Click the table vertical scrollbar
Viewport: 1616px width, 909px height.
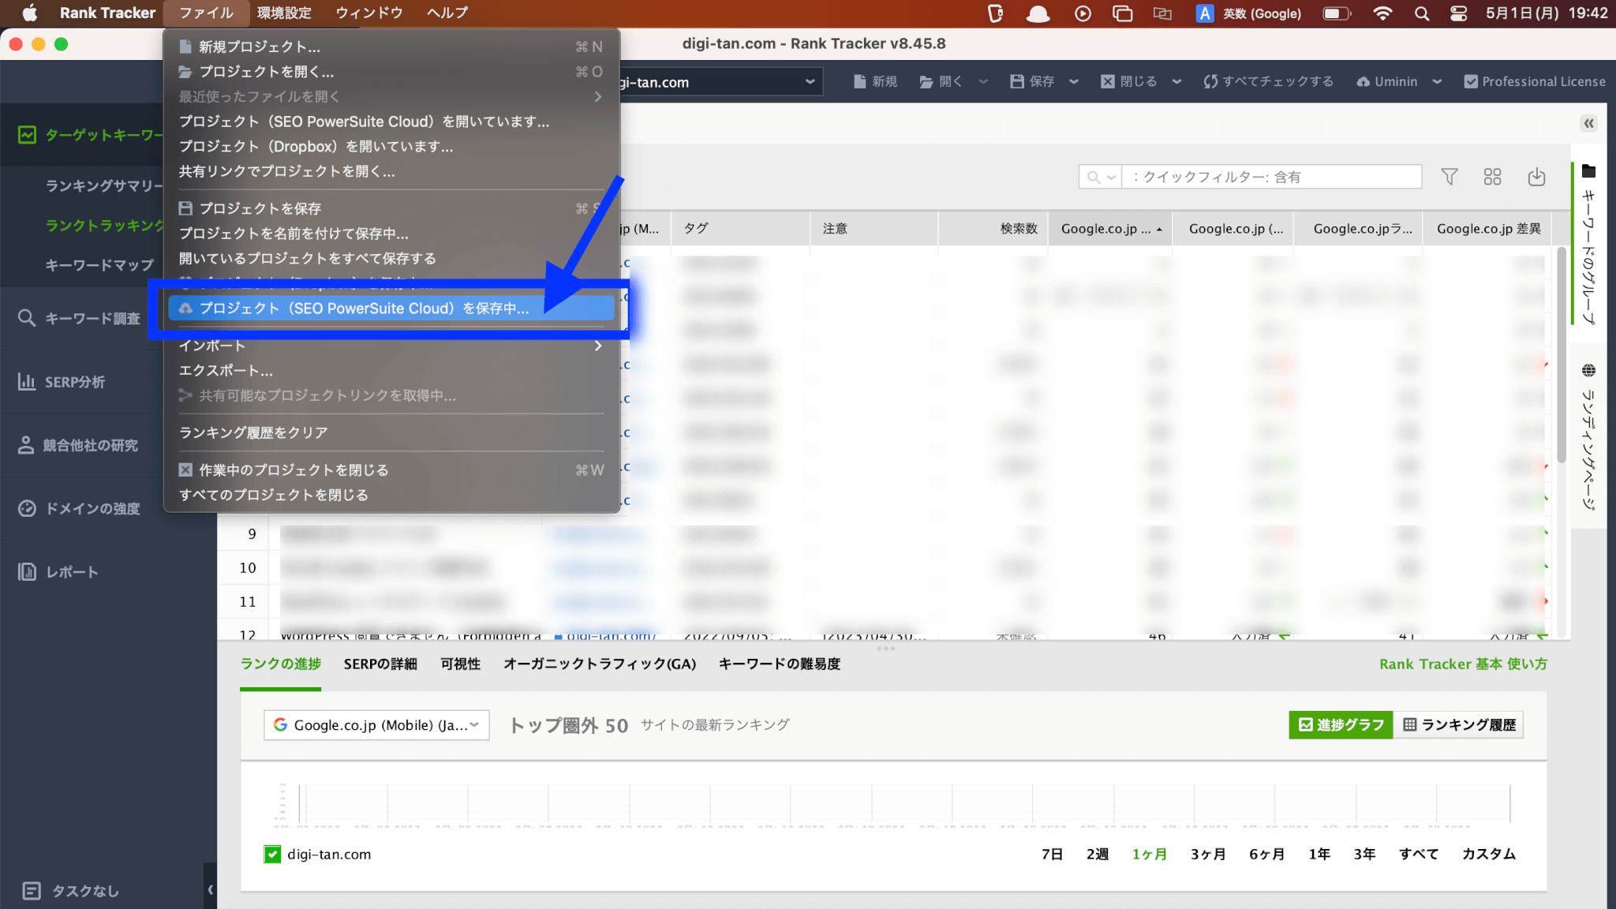pyautogui.click(x=1561, y=355)
